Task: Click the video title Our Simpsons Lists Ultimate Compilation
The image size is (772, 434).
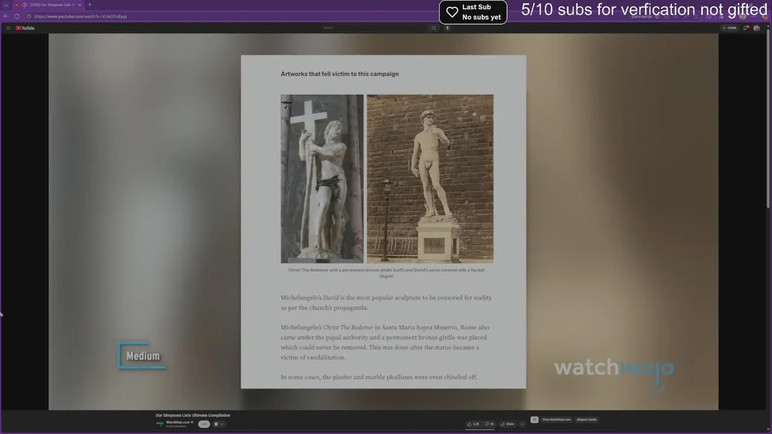Action: click(x=193, y=415)
